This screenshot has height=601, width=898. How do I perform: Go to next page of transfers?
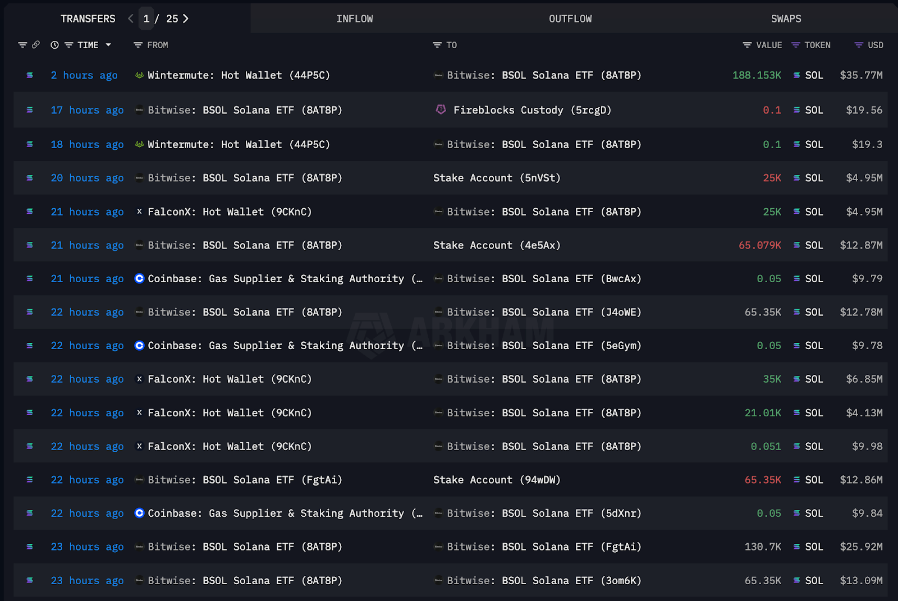(186, 19)
